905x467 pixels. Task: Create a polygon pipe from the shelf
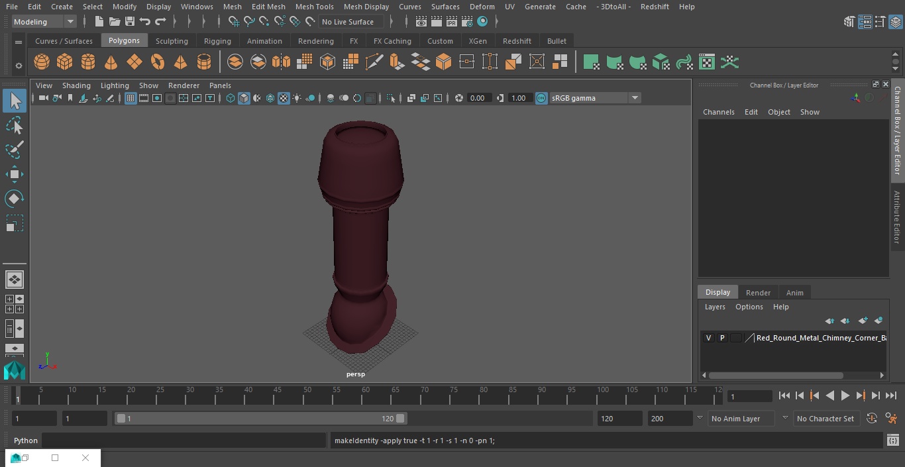click(203, 62)
